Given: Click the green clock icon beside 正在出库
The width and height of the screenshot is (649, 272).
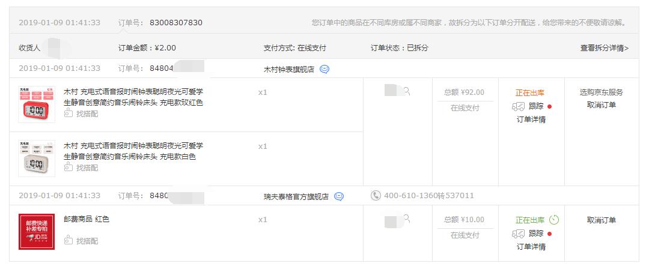Looking at the screenshot, I should (x=554, y=220).
